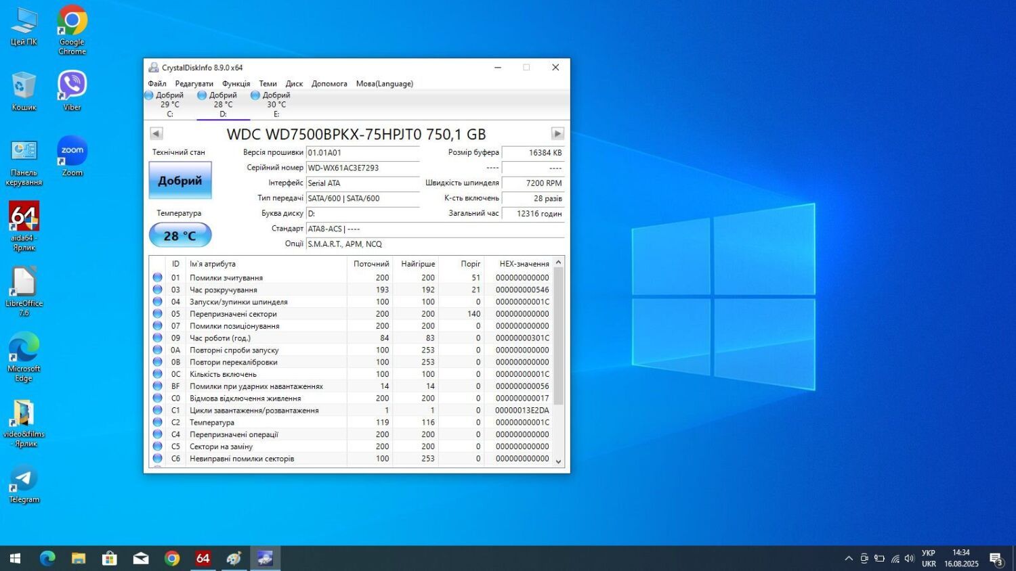Click the 28 °C temperature button
This screenshot has width=1016, height=571.
(x=180, y=235)
